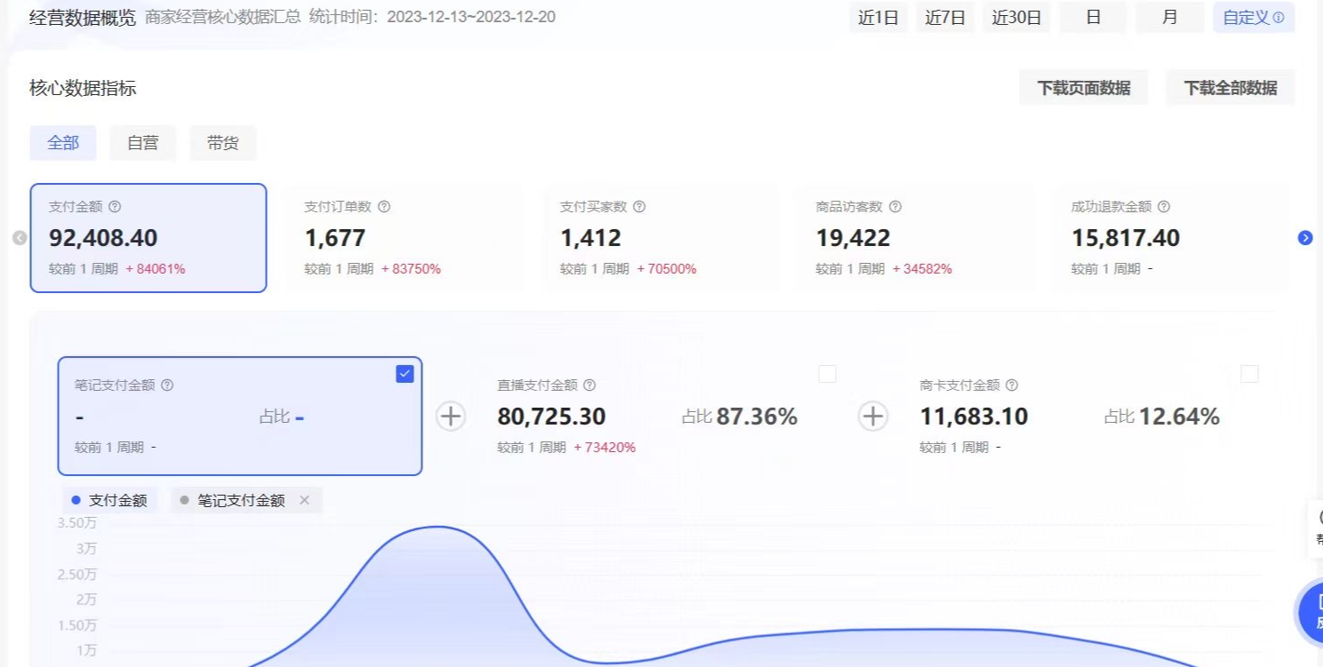Select the 近7日 time range
Screen dimensions: 1323x667
click(944, 18)
